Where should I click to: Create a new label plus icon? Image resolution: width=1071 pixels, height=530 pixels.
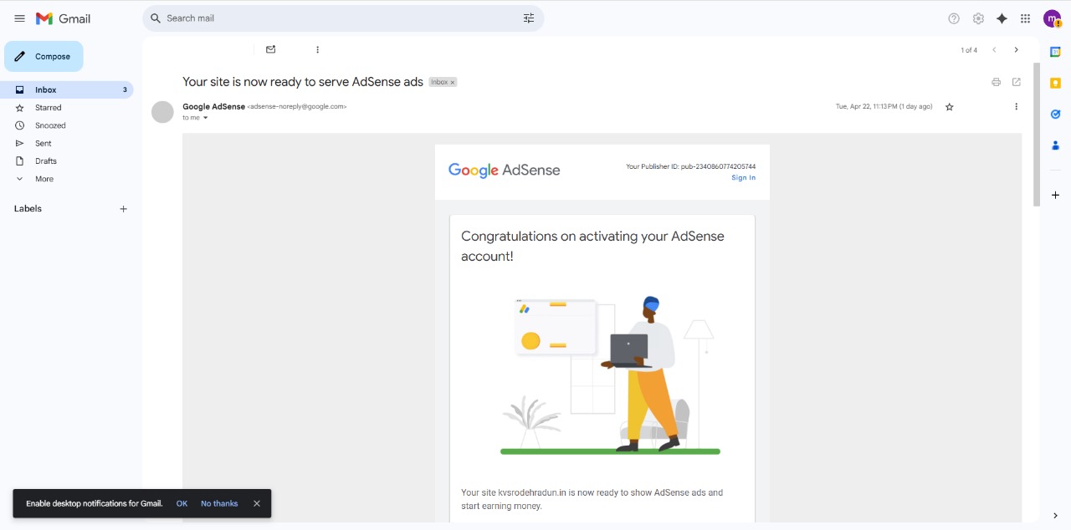click(x=124, y=209)
